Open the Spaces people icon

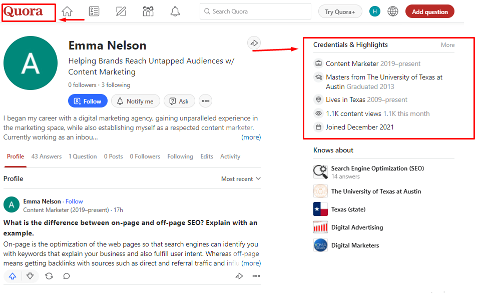[x=148, y=11]
